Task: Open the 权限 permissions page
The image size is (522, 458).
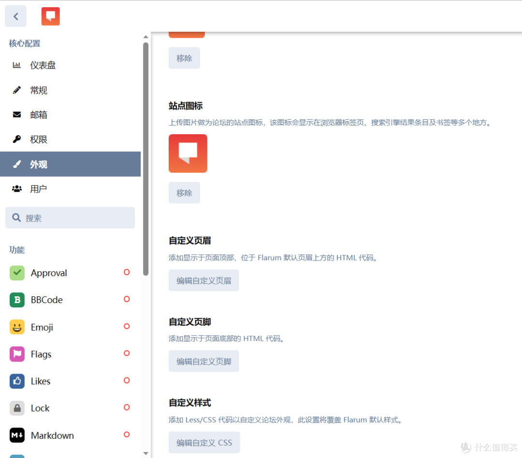Action: tap(70, 139)
